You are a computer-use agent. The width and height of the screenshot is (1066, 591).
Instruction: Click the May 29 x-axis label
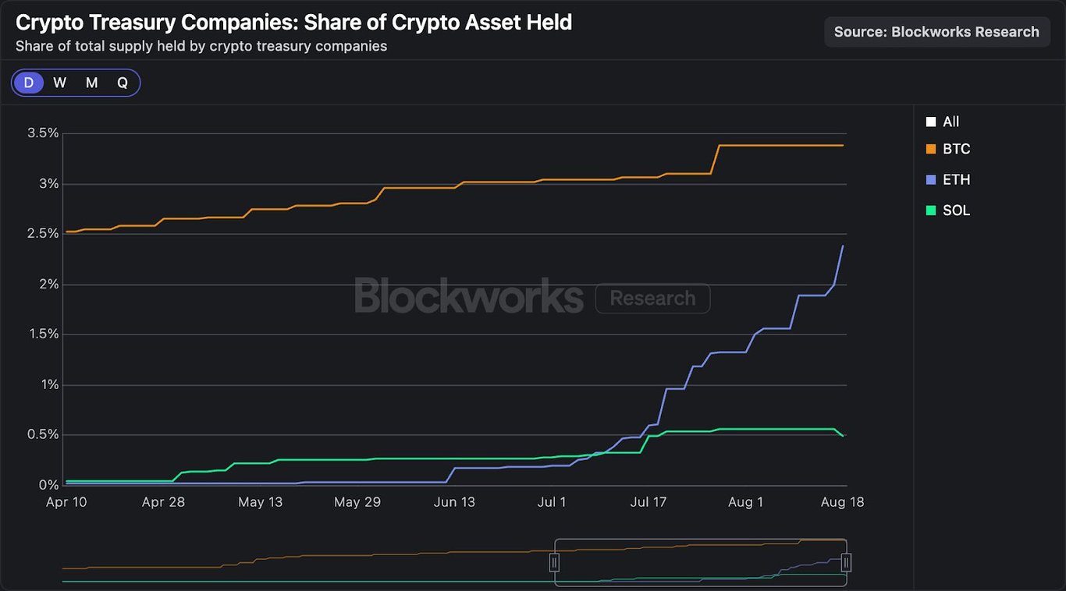(x=357, y=502)
